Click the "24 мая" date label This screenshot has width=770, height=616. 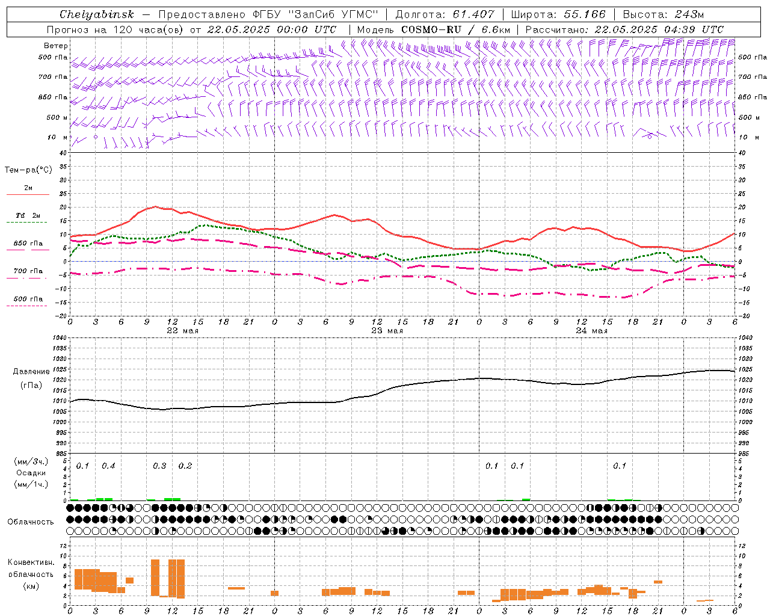pyautogui.click(x=592, y=331)
